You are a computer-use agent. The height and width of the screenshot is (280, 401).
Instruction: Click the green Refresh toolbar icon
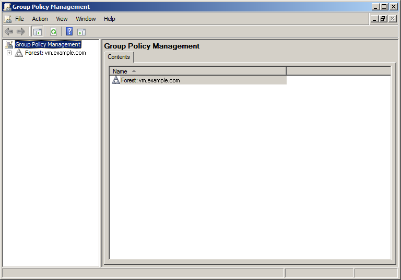(53, 32)
